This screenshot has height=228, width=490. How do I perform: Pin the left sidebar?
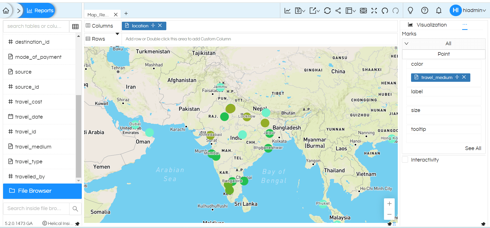77,224
